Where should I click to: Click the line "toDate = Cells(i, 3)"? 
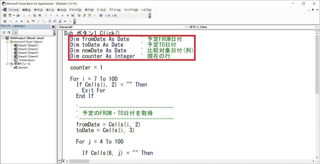point(105,130)
